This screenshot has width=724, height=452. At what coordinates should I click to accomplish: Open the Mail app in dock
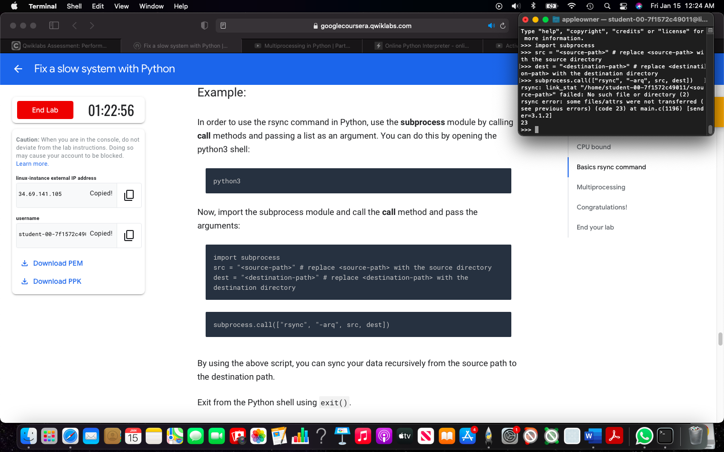pyautogui.click(x=91, y=436)
